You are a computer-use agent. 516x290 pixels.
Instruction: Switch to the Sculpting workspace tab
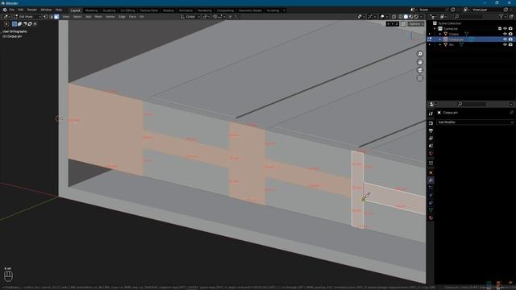pyautogui.click(x=110, y=10)
